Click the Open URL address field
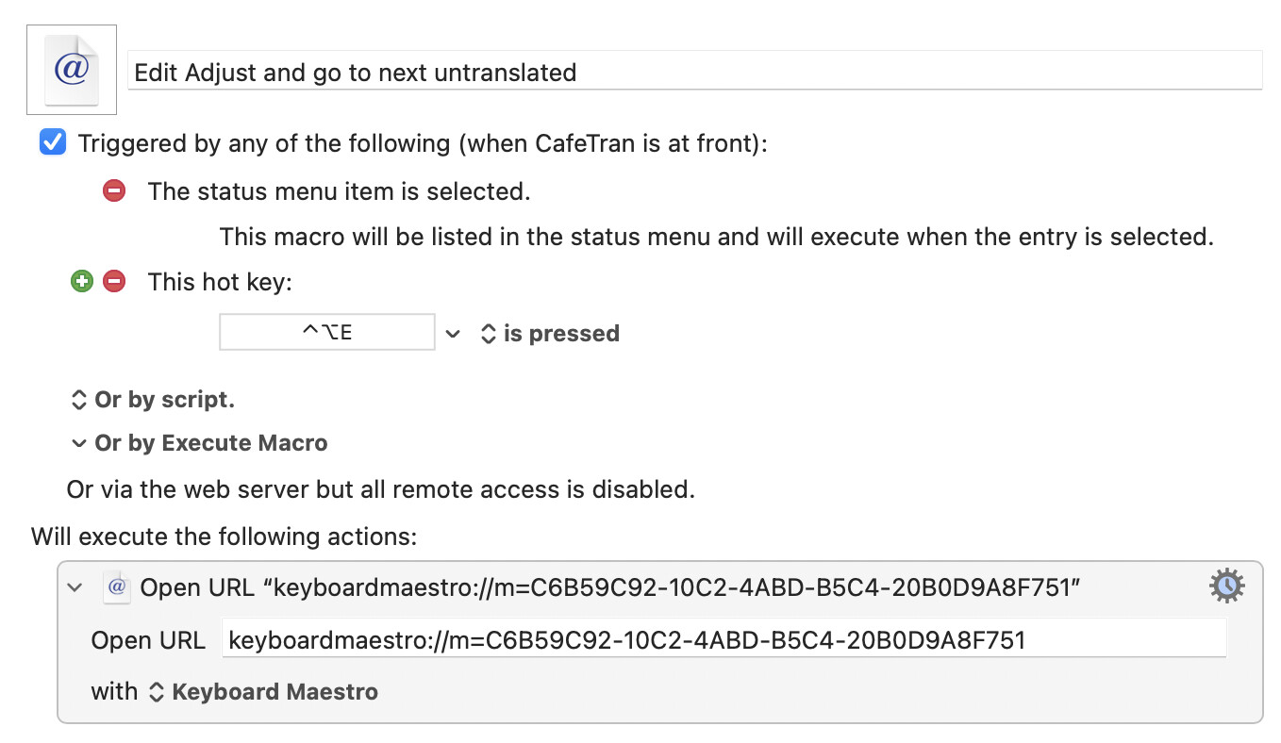 [724, 640]
